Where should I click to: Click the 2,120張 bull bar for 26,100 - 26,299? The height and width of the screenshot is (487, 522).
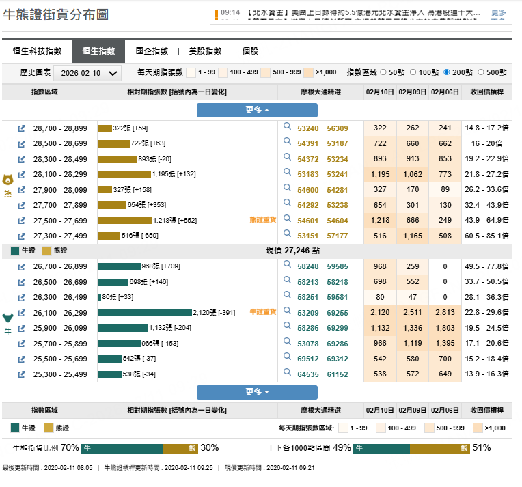coord(144,313)
